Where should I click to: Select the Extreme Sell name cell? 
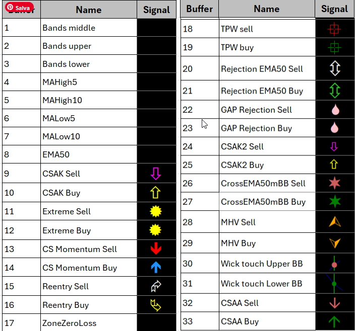89,211
